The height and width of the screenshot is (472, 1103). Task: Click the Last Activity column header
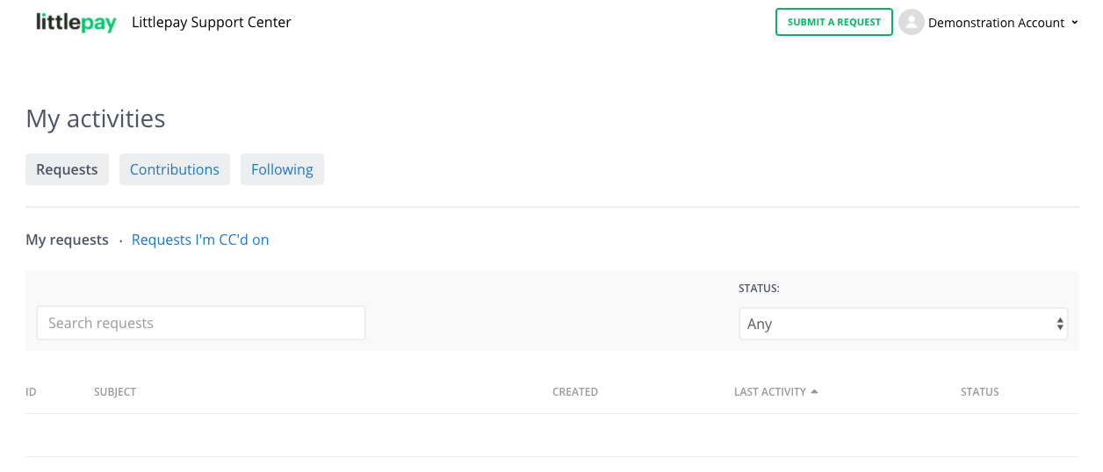[x=769, y=392]
